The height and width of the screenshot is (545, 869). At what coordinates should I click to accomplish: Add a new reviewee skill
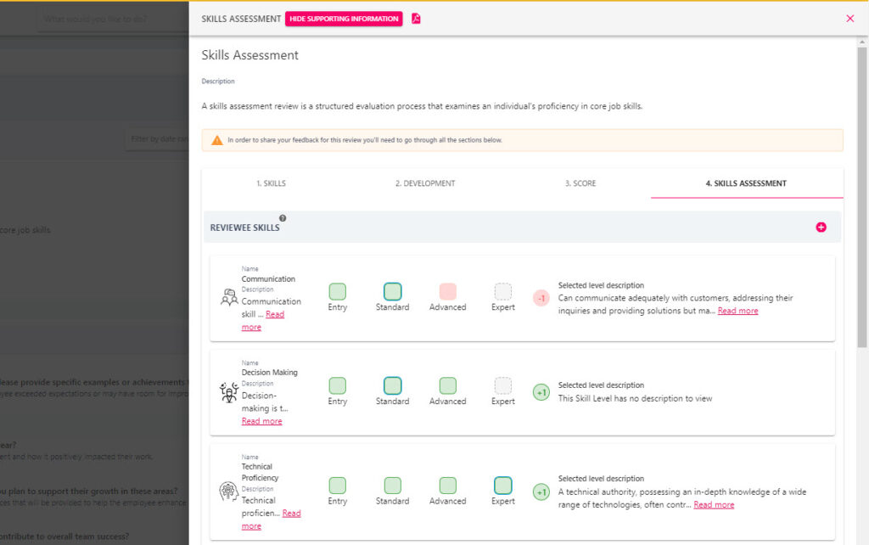tap(821, 228)
